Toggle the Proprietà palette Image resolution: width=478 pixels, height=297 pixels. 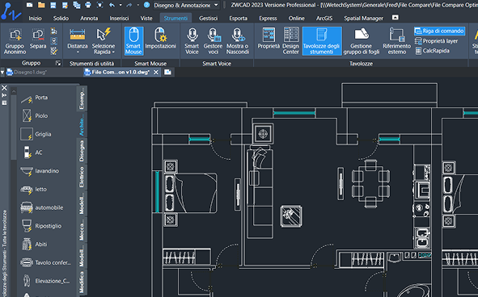coord(269,39)
